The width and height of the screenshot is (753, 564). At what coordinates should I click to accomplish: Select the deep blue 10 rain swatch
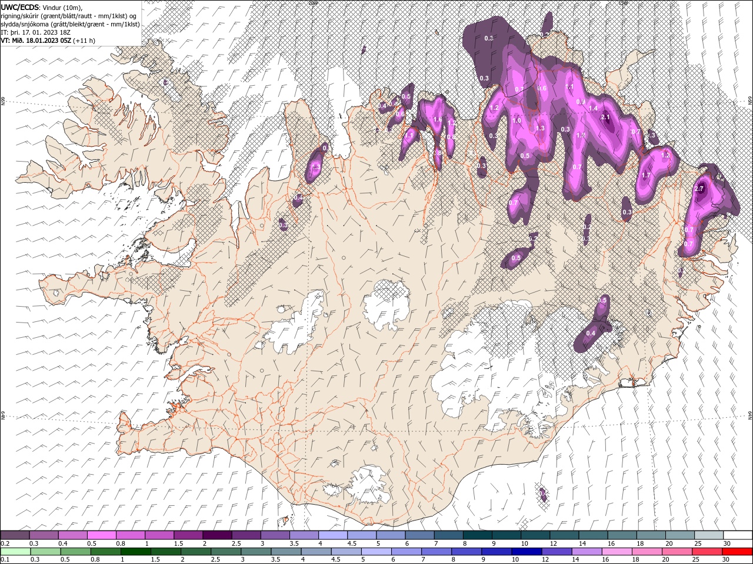click(x=527, y=552)
